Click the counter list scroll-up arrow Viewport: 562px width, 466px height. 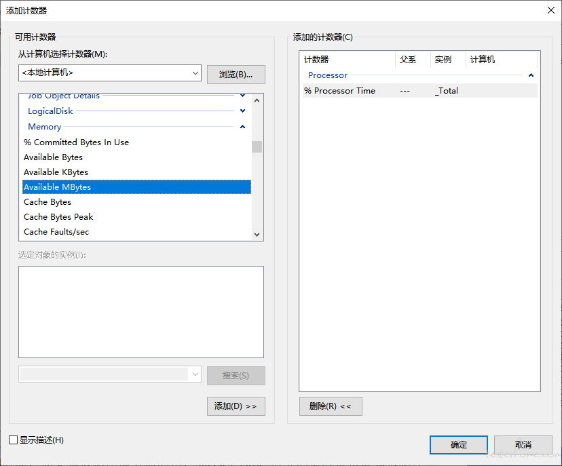[257, 100]
